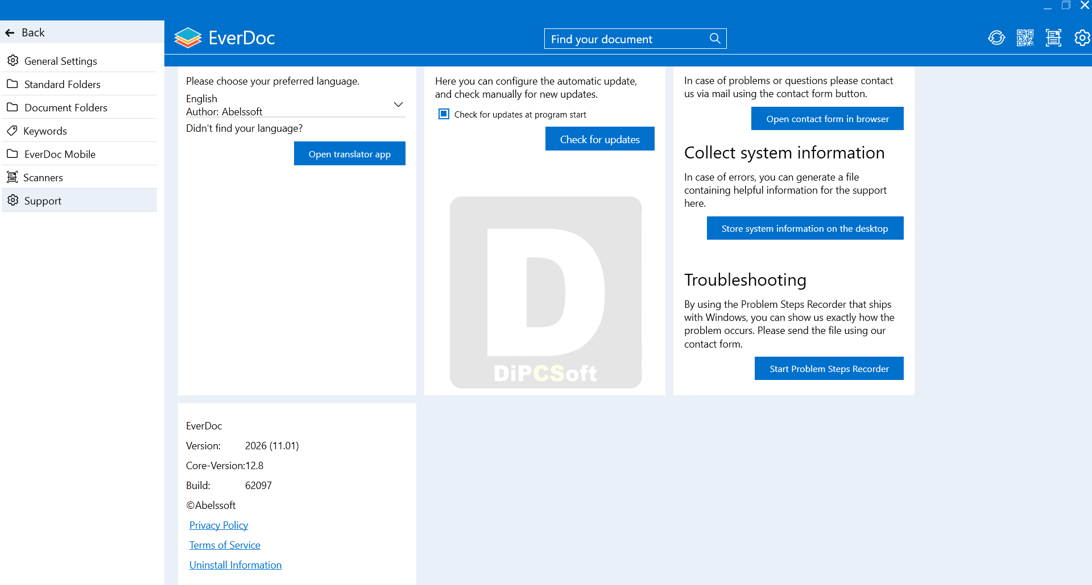1092x585 pixels.
Task: Click the Find your document search field
Action: click(635, 39)
